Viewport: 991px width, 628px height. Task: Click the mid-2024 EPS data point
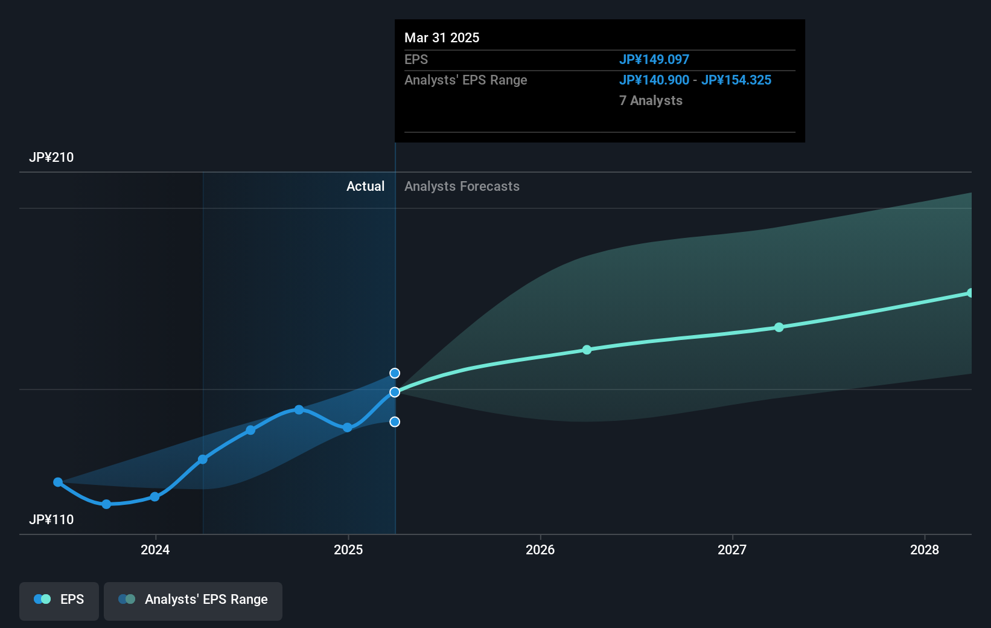250,430
